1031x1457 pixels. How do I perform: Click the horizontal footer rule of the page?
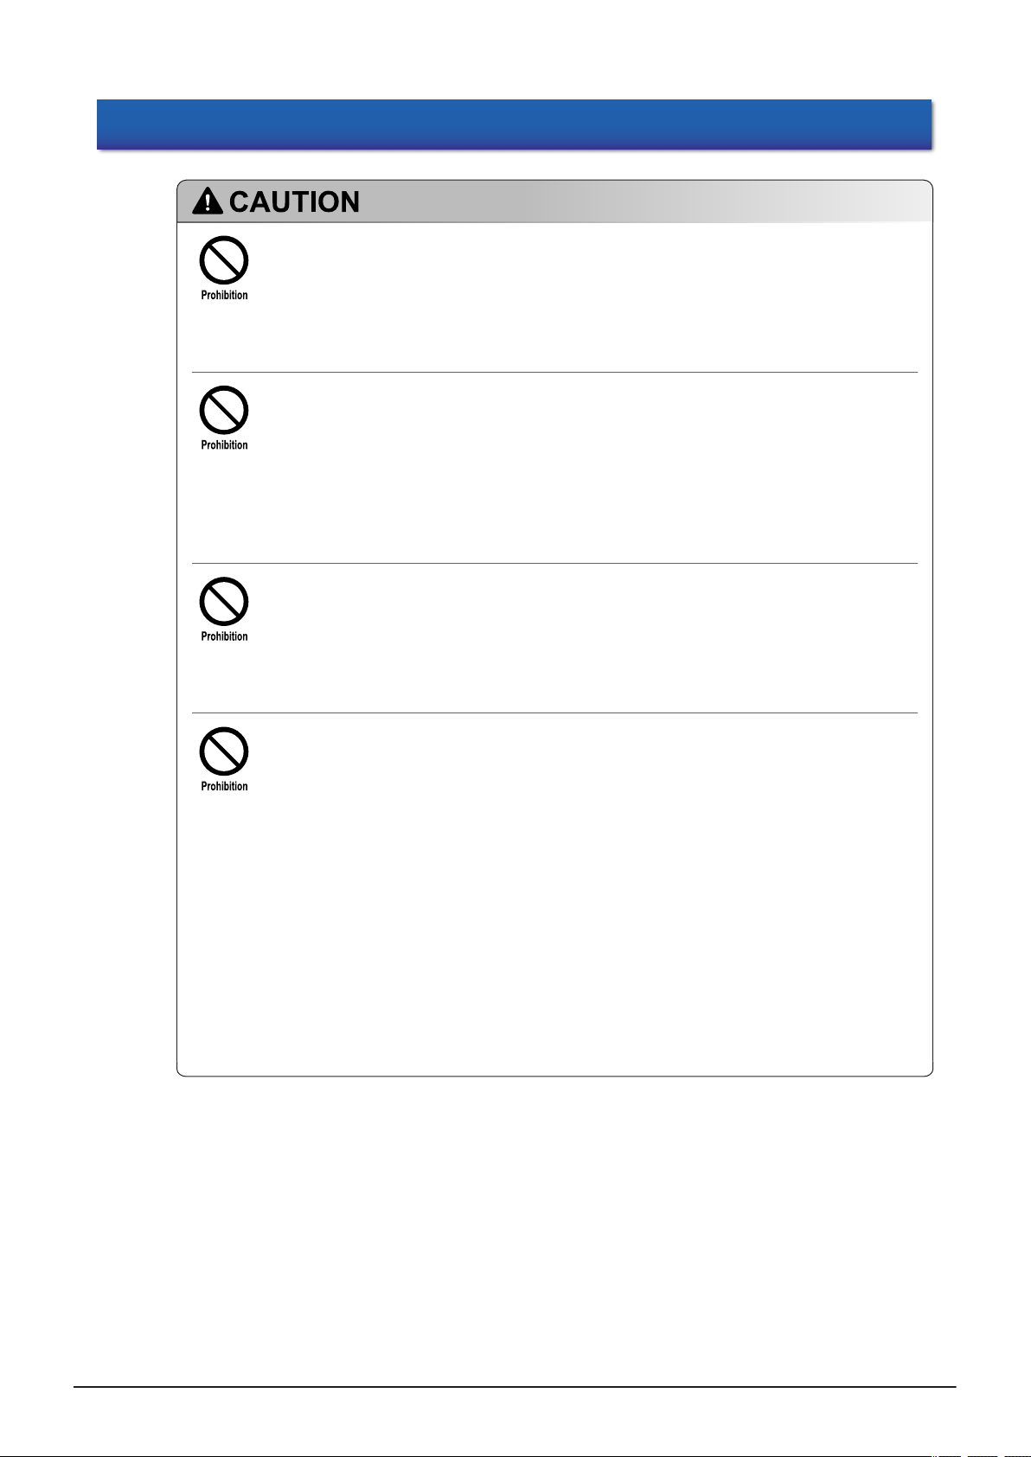click(x=515, y=1388)
